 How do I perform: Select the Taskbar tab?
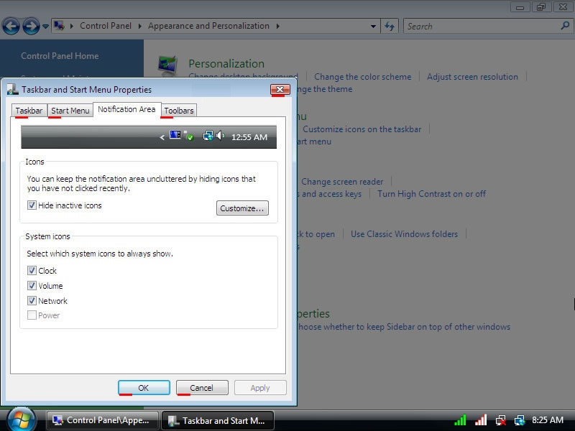29,111
